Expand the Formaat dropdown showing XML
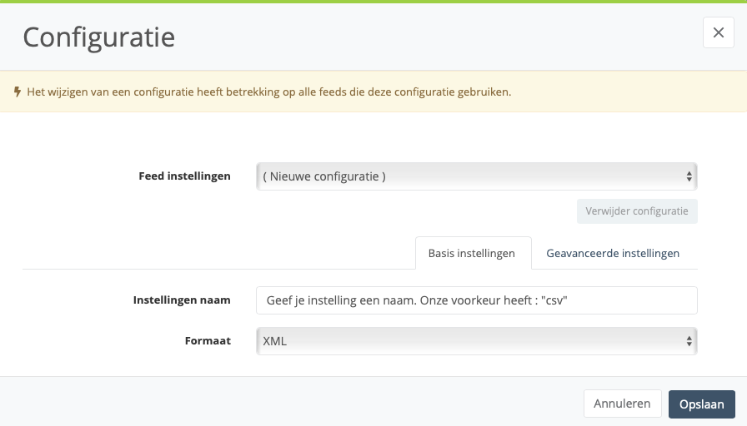This screenshot has width=747, height=426. (x=476, y=341)
